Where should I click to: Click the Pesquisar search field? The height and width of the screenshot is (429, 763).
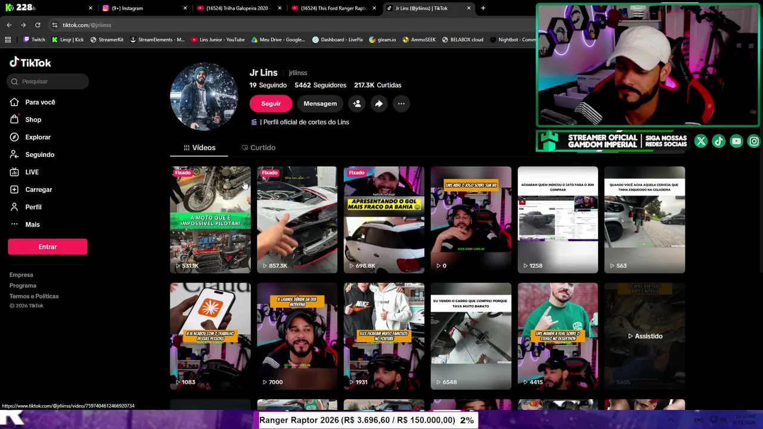pos(48,81)
